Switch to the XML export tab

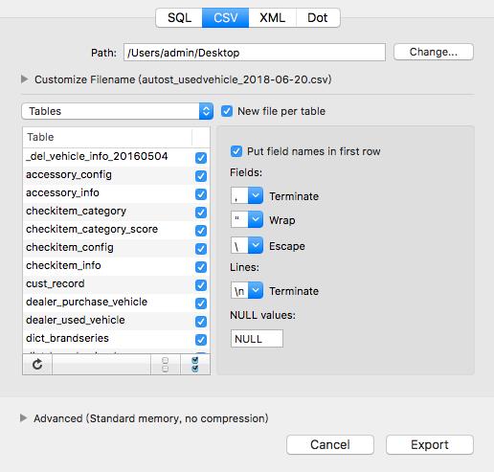tap(273, 18)
